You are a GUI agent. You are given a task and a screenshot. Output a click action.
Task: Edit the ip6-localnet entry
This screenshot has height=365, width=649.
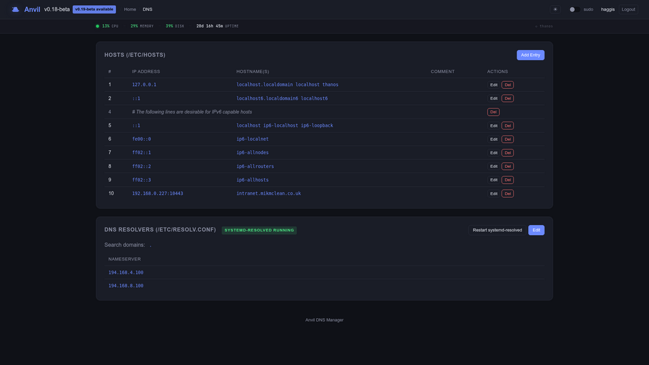493,139
